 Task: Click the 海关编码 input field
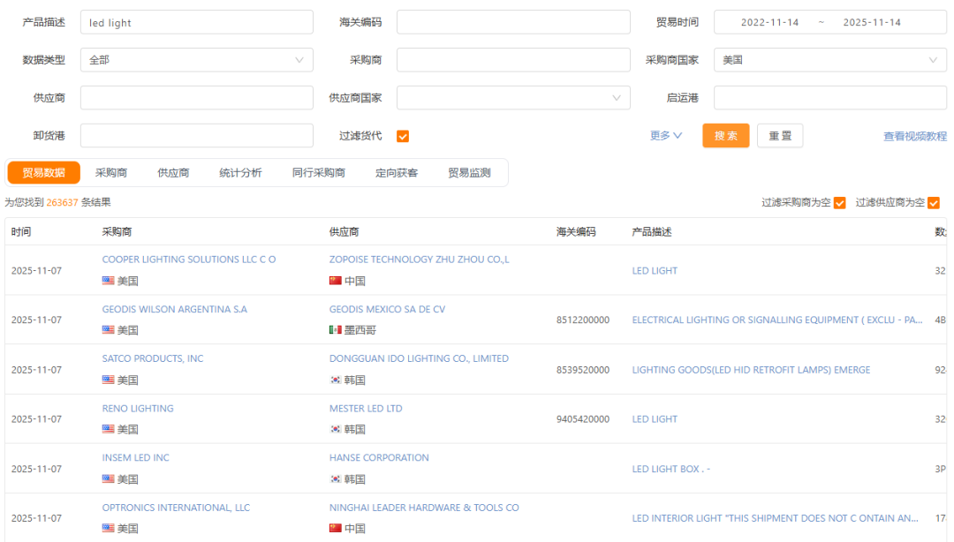coord(513,22)
